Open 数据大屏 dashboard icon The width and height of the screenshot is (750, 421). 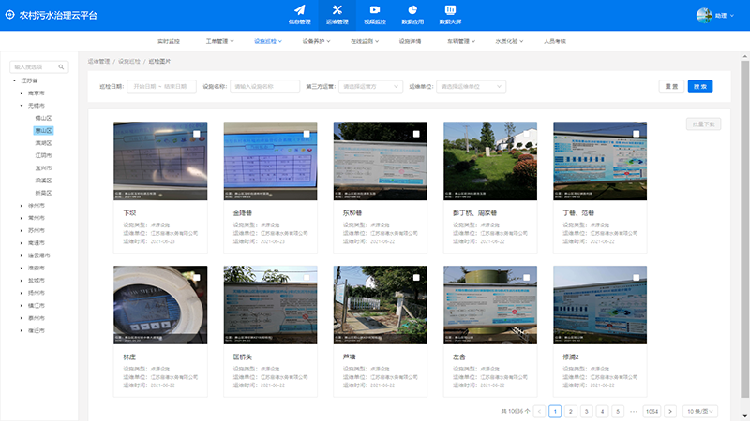click(x=450, y=10)
